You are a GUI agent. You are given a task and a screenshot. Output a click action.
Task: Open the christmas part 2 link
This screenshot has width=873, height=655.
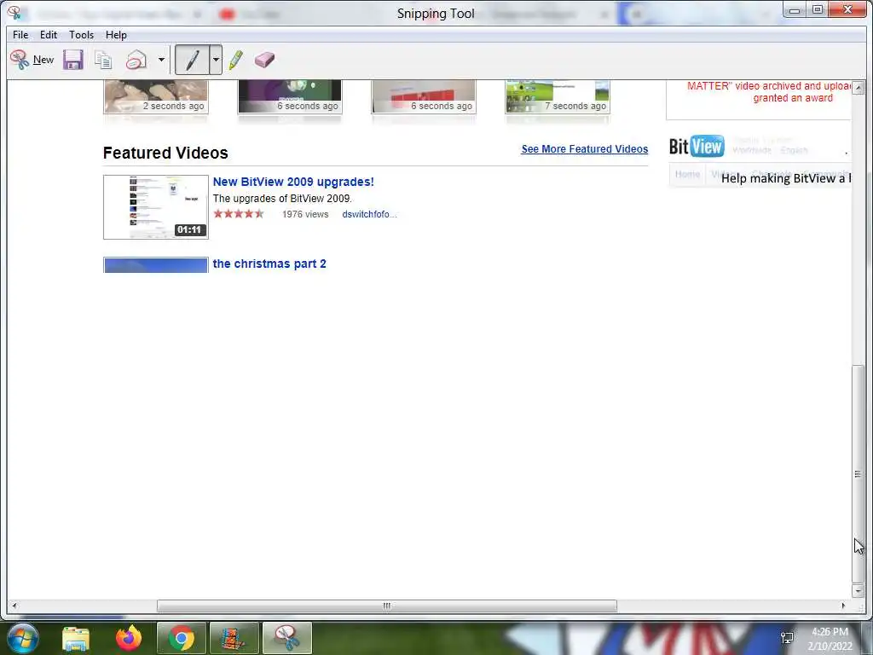point(269,264)
